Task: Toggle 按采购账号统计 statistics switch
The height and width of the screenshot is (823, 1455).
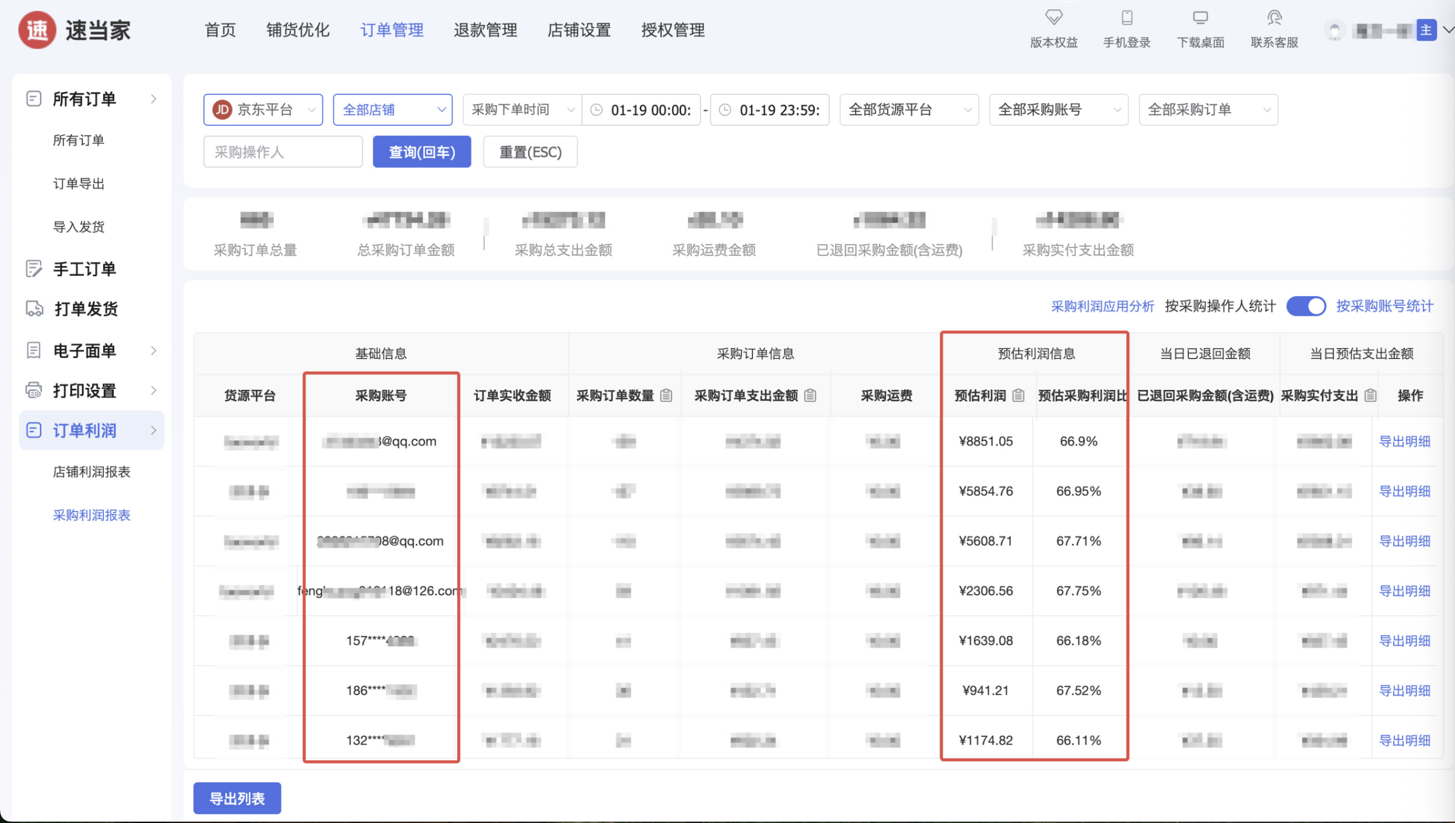Action: [x=1306, y=307]
